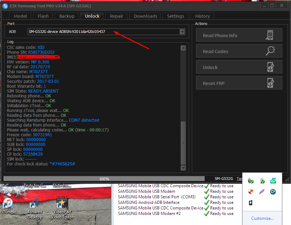
Task: Click the Read Phone Info button
Action: tap(239, 35)
